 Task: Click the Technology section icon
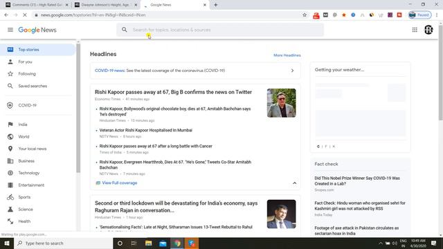10,173
